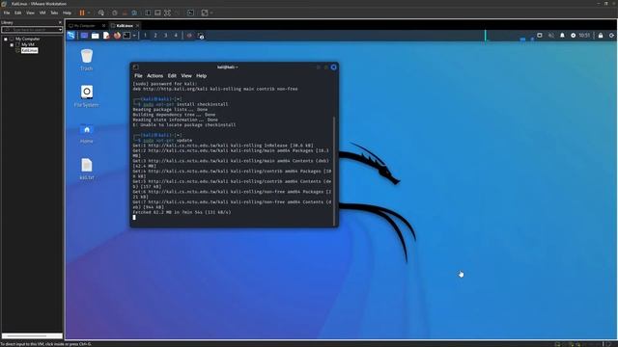Image resolution: width=618 pixels, height=347 pixels.
Task: Open the Trash desktop icon
Action: point(87,60)
